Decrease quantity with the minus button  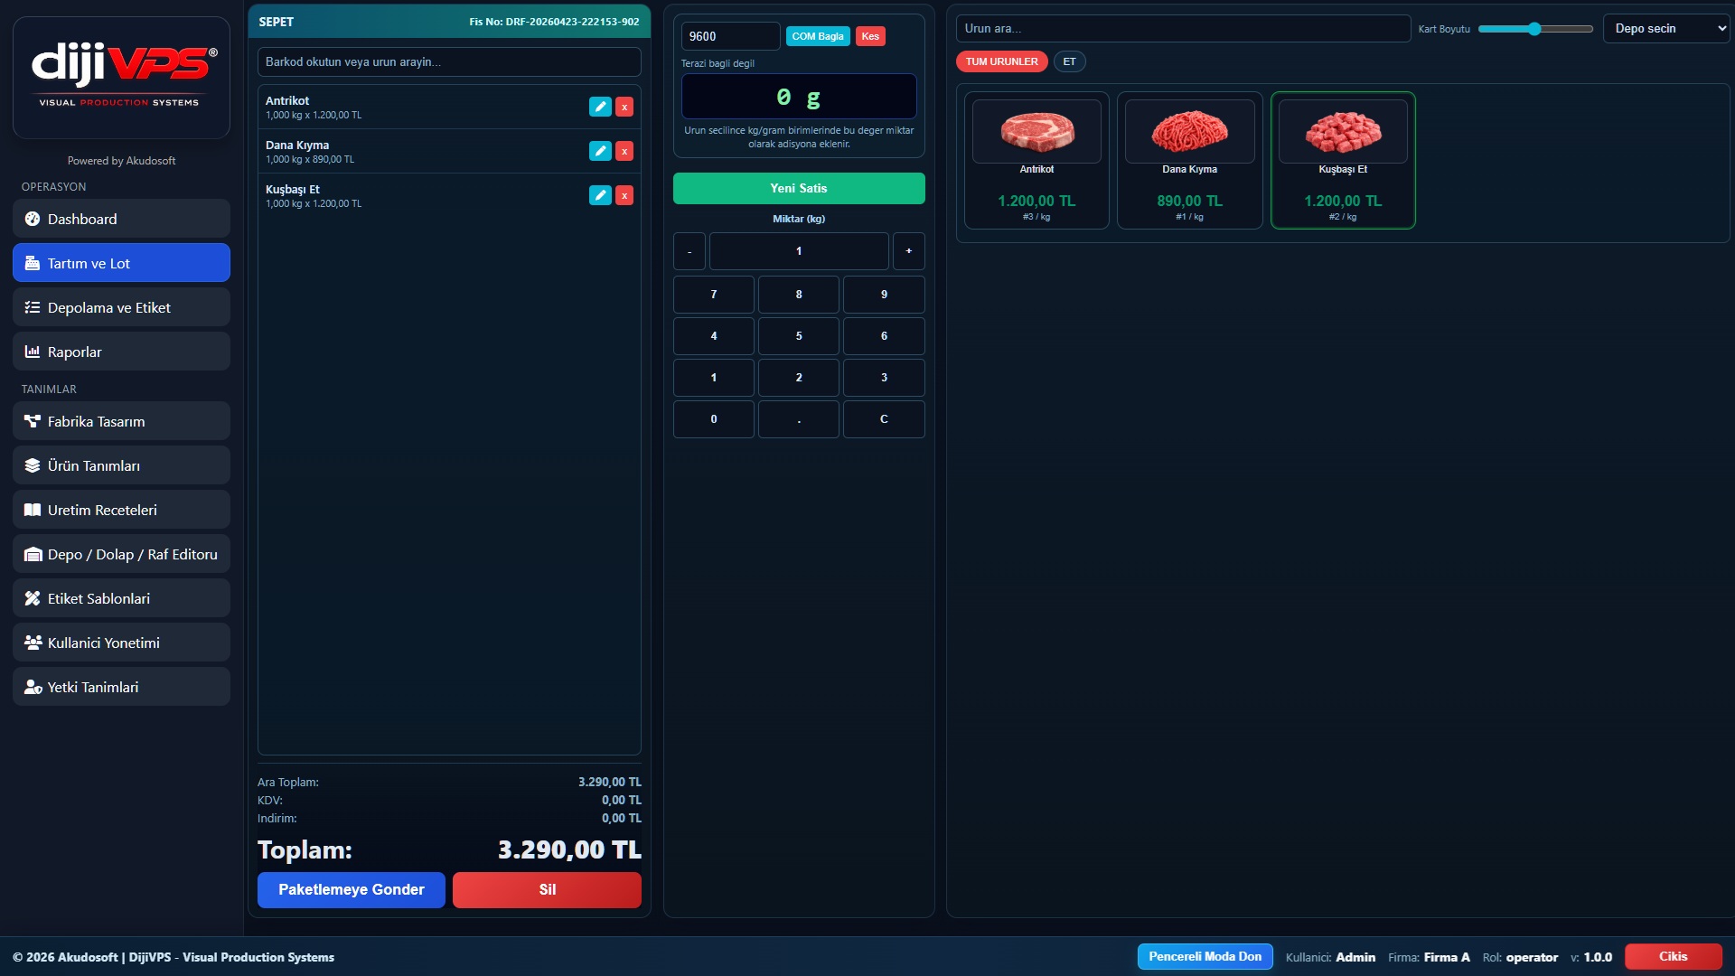[689, 251]
